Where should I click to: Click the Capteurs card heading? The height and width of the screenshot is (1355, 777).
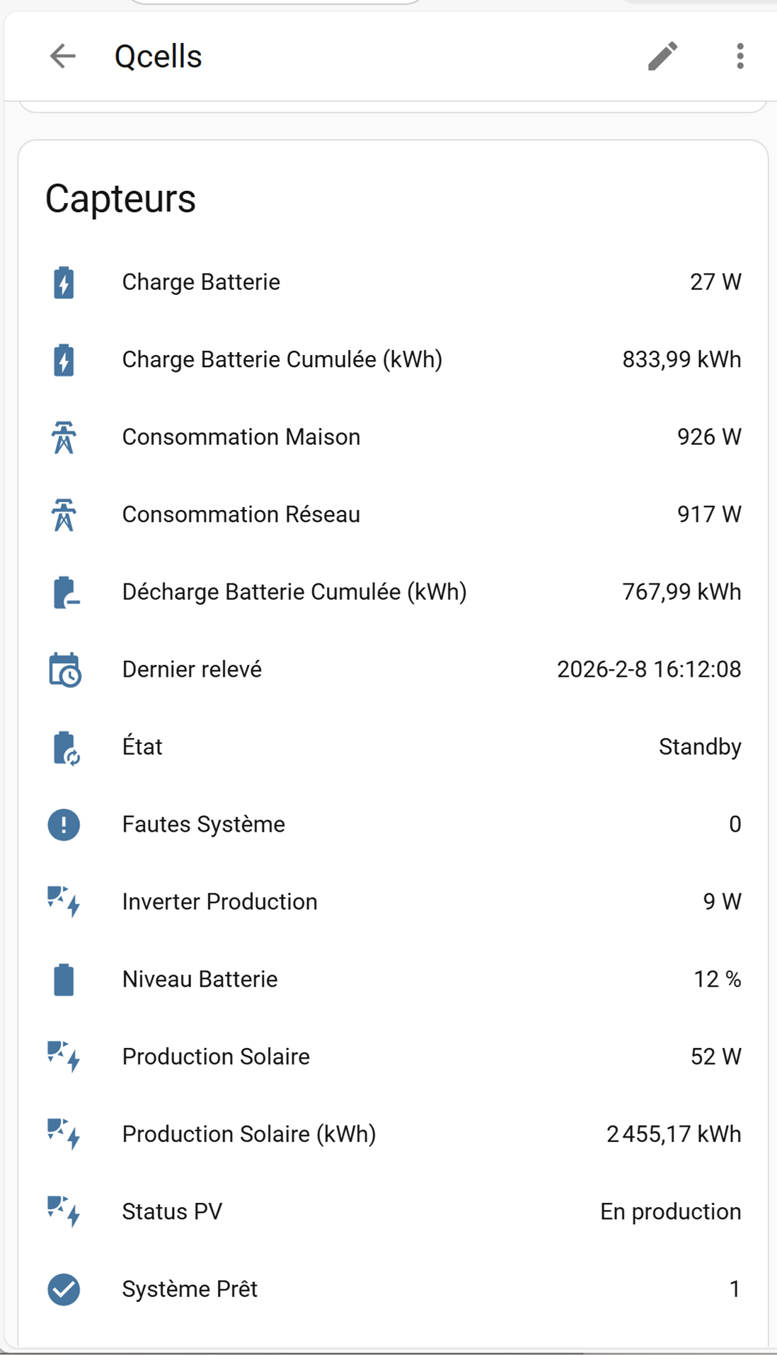coord(120,199)
